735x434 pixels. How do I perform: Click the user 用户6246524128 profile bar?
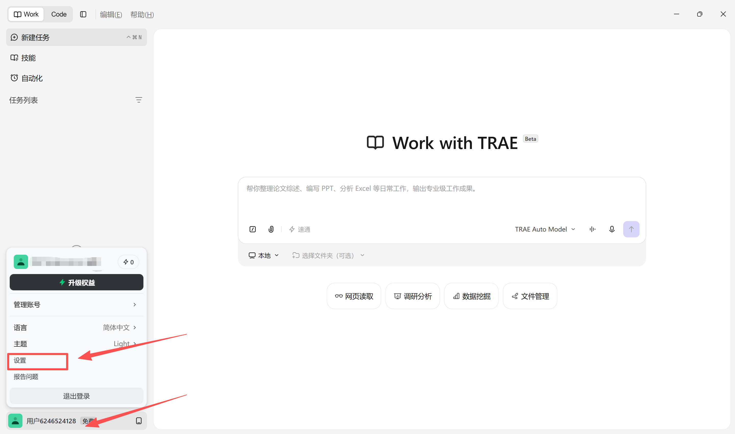coord(77,421)
